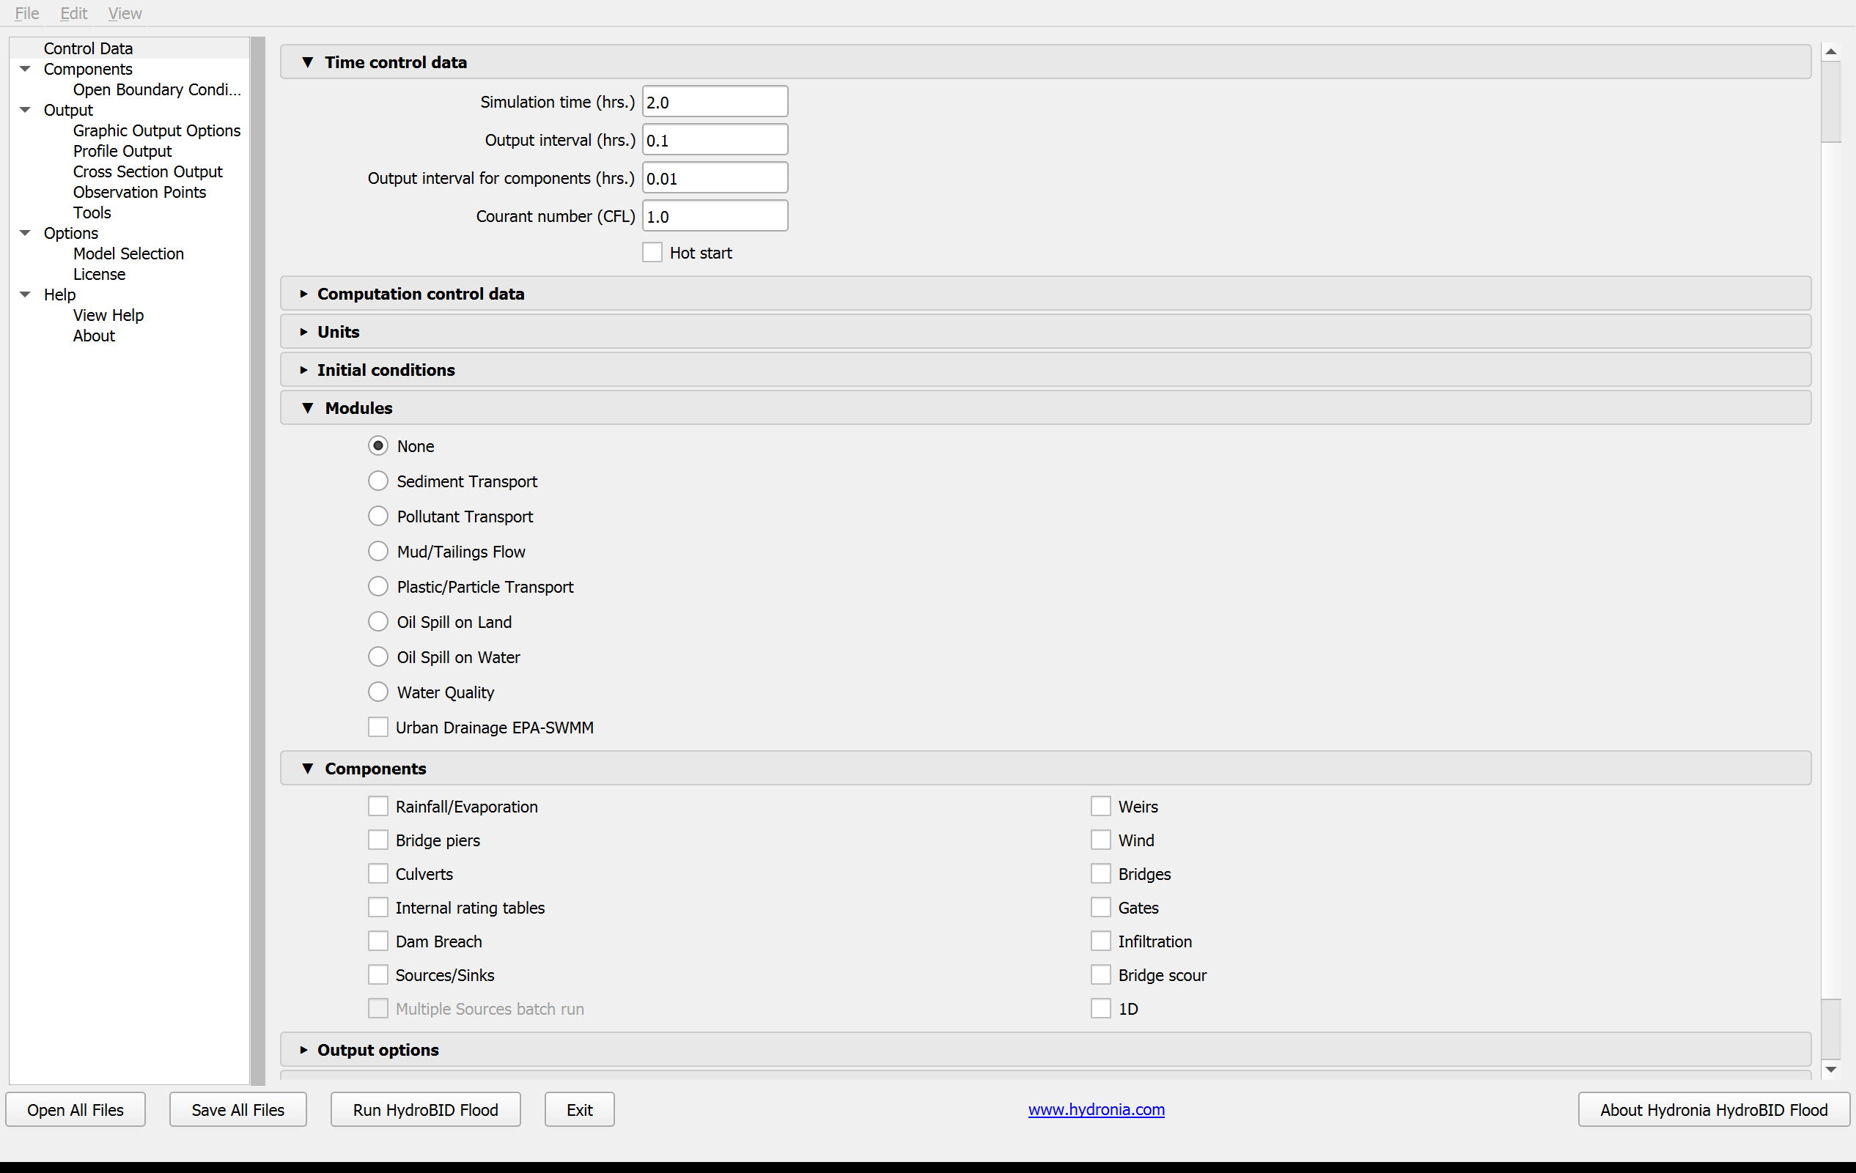The width and height of the screenshot is (1856, 1173).
Task: Click the scrollbar down arrow
Action: click(x=1831, y=1069)
